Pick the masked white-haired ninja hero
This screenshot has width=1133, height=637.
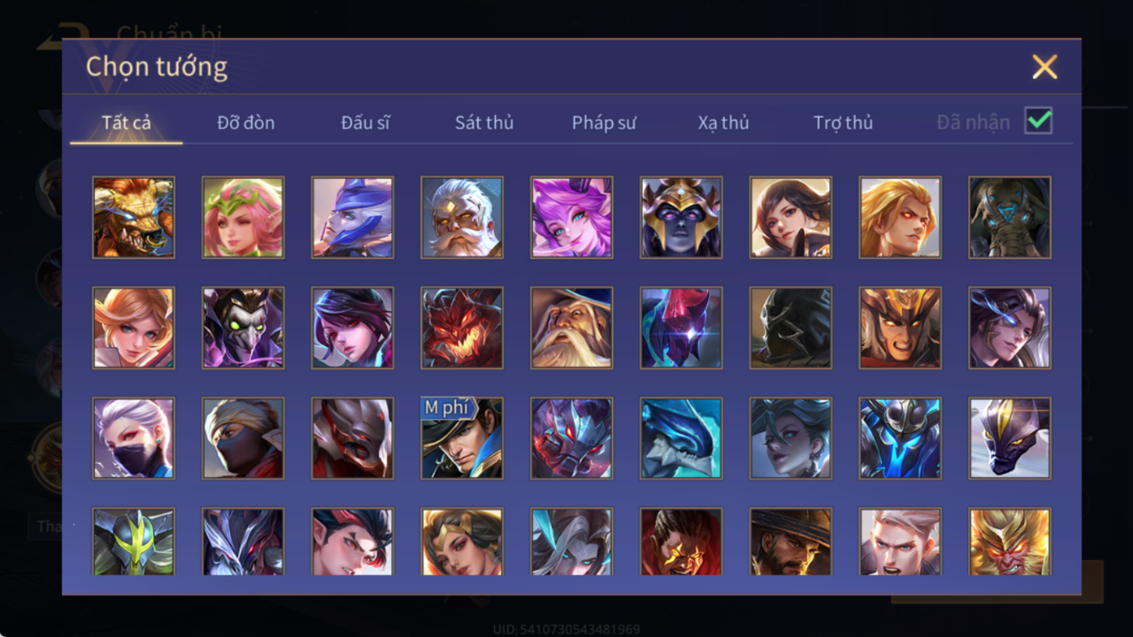pyautogui.click(x=134, y=439)
